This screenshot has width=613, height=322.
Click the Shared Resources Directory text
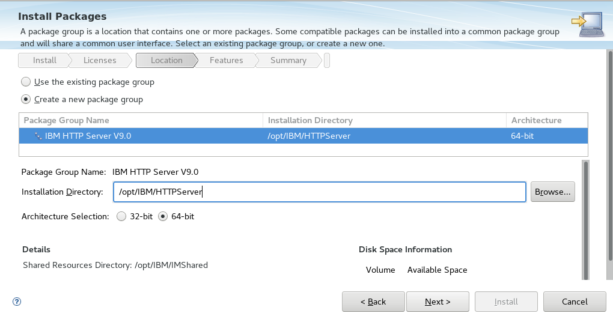tap(115, 265)
